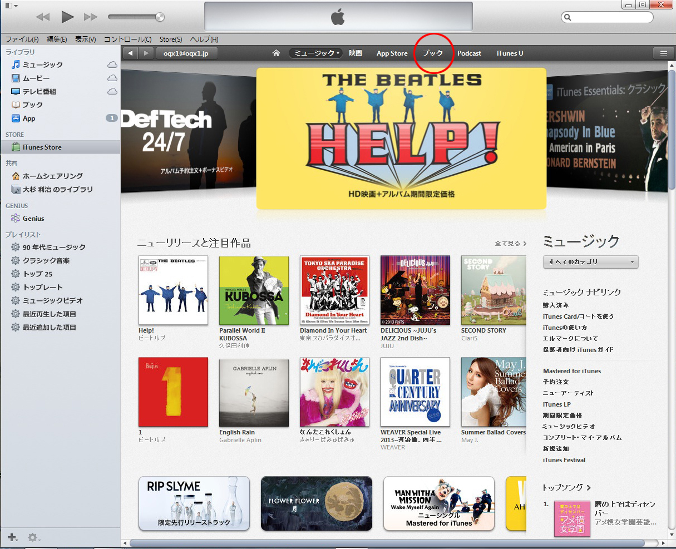Go forward using the right arrow in the store bar
Image resolution: width=676 pixels, height=549 pixels.
[x=146, y=53]
